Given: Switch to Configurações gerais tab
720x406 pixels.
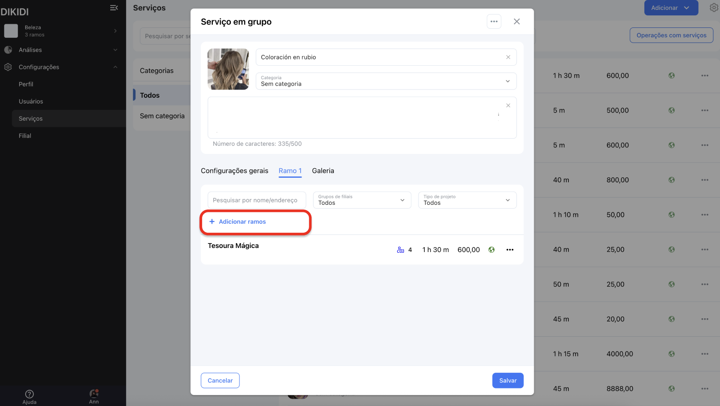Looking at the screenshot, I should coord(234,171).
